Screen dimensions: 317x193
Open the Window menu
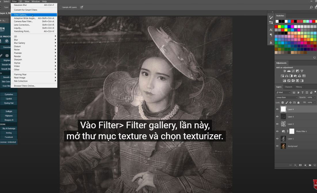pyautogui.click(x=36, y=1)
